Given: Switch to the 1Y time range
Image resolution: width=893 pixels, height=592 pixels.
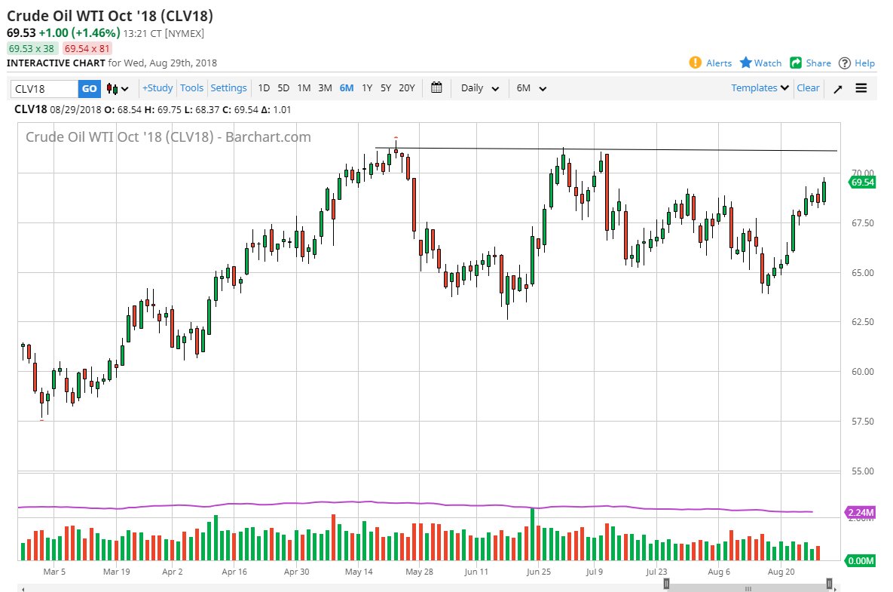Looking at the screenshot, I should (367, 88).
